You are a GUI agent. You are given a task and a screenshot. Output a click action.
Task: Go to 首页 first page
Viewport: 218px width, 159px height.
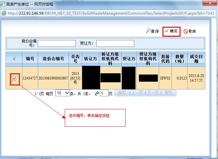122,93
